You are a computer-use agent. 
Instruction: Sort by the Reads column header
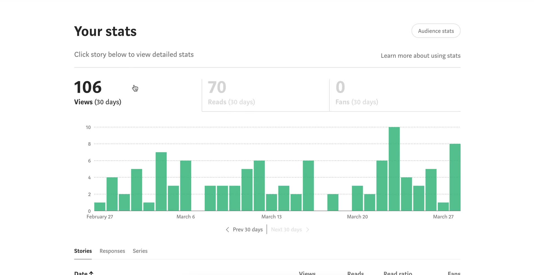point(355,273)
